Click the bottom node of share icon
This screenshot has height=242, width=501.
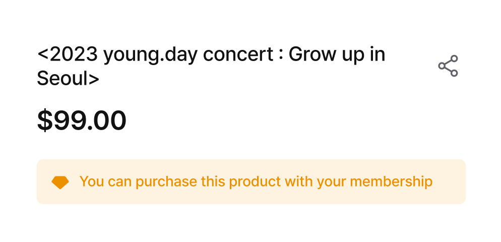pos(454,73)
